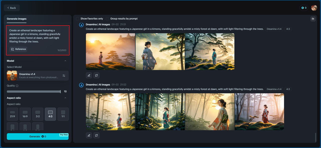The image size is (321, 148).
Task: Click the Select Model label
Action: [14, 67]
